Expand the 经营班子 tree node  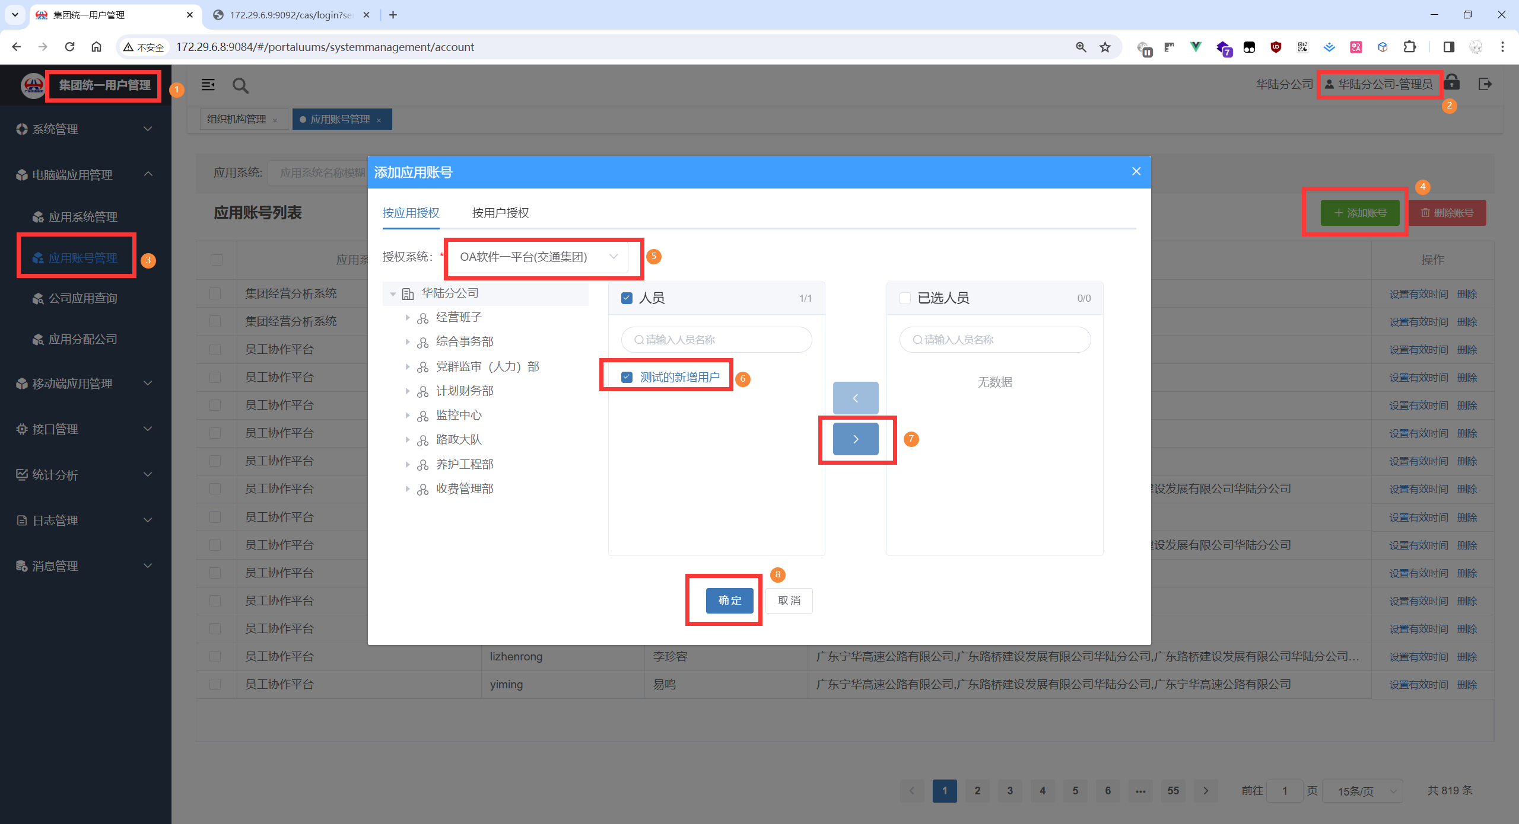click(x=408, y=318)
